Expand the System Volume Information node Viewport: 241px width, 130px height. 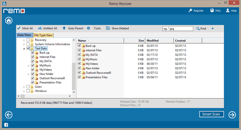point(24,44)
